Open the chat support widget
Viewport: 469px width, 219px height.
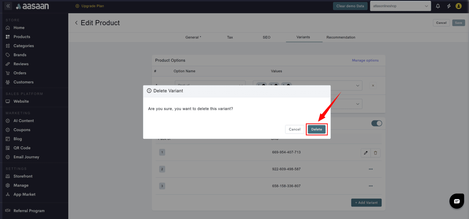tap(457, 201)
